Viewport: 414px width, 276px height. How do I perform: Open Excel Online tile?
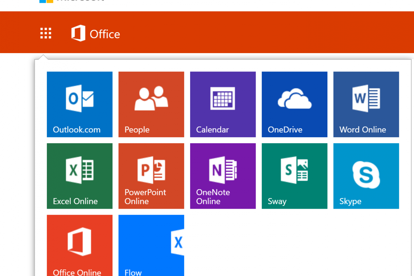[80, 176]
